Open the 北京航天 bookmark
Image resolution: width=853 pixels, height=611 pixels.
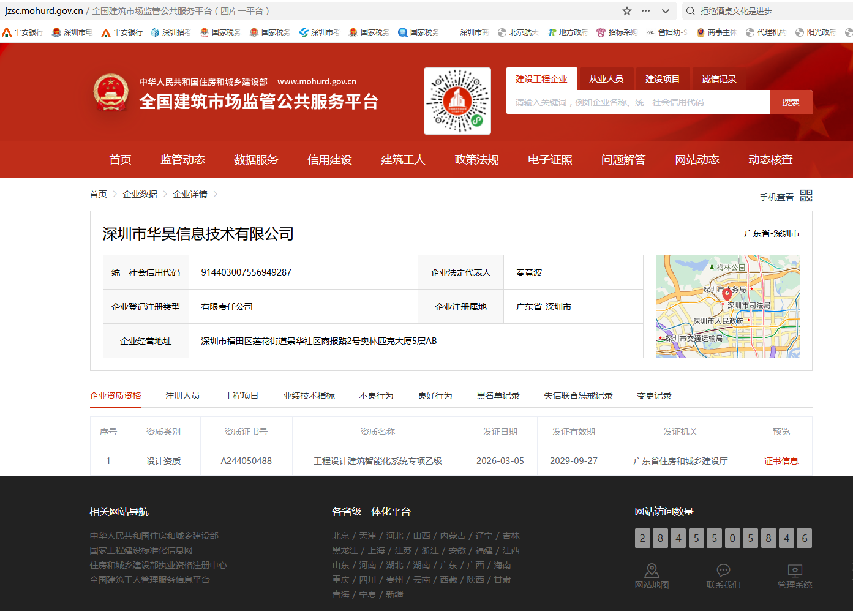(518, 32)
